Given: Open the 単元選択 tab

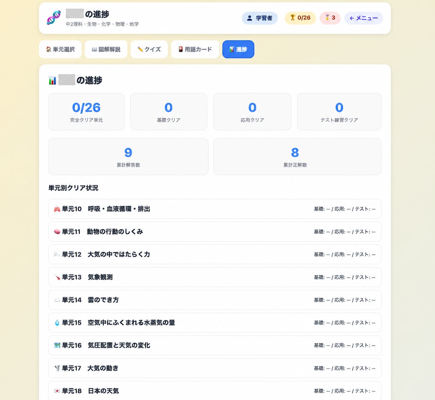Looking at the screenshot, I should [60, 49].
